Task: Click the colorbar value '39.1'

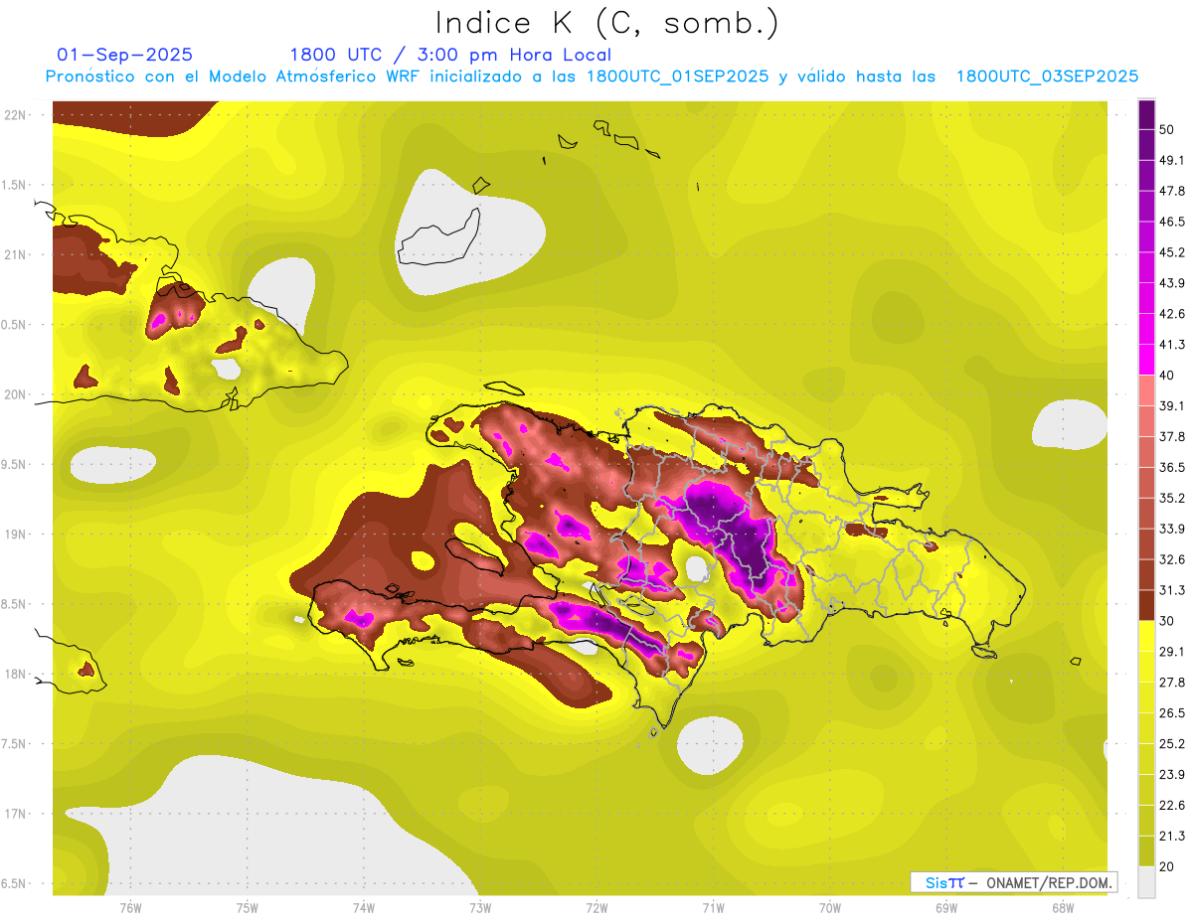Action: 1172,405
